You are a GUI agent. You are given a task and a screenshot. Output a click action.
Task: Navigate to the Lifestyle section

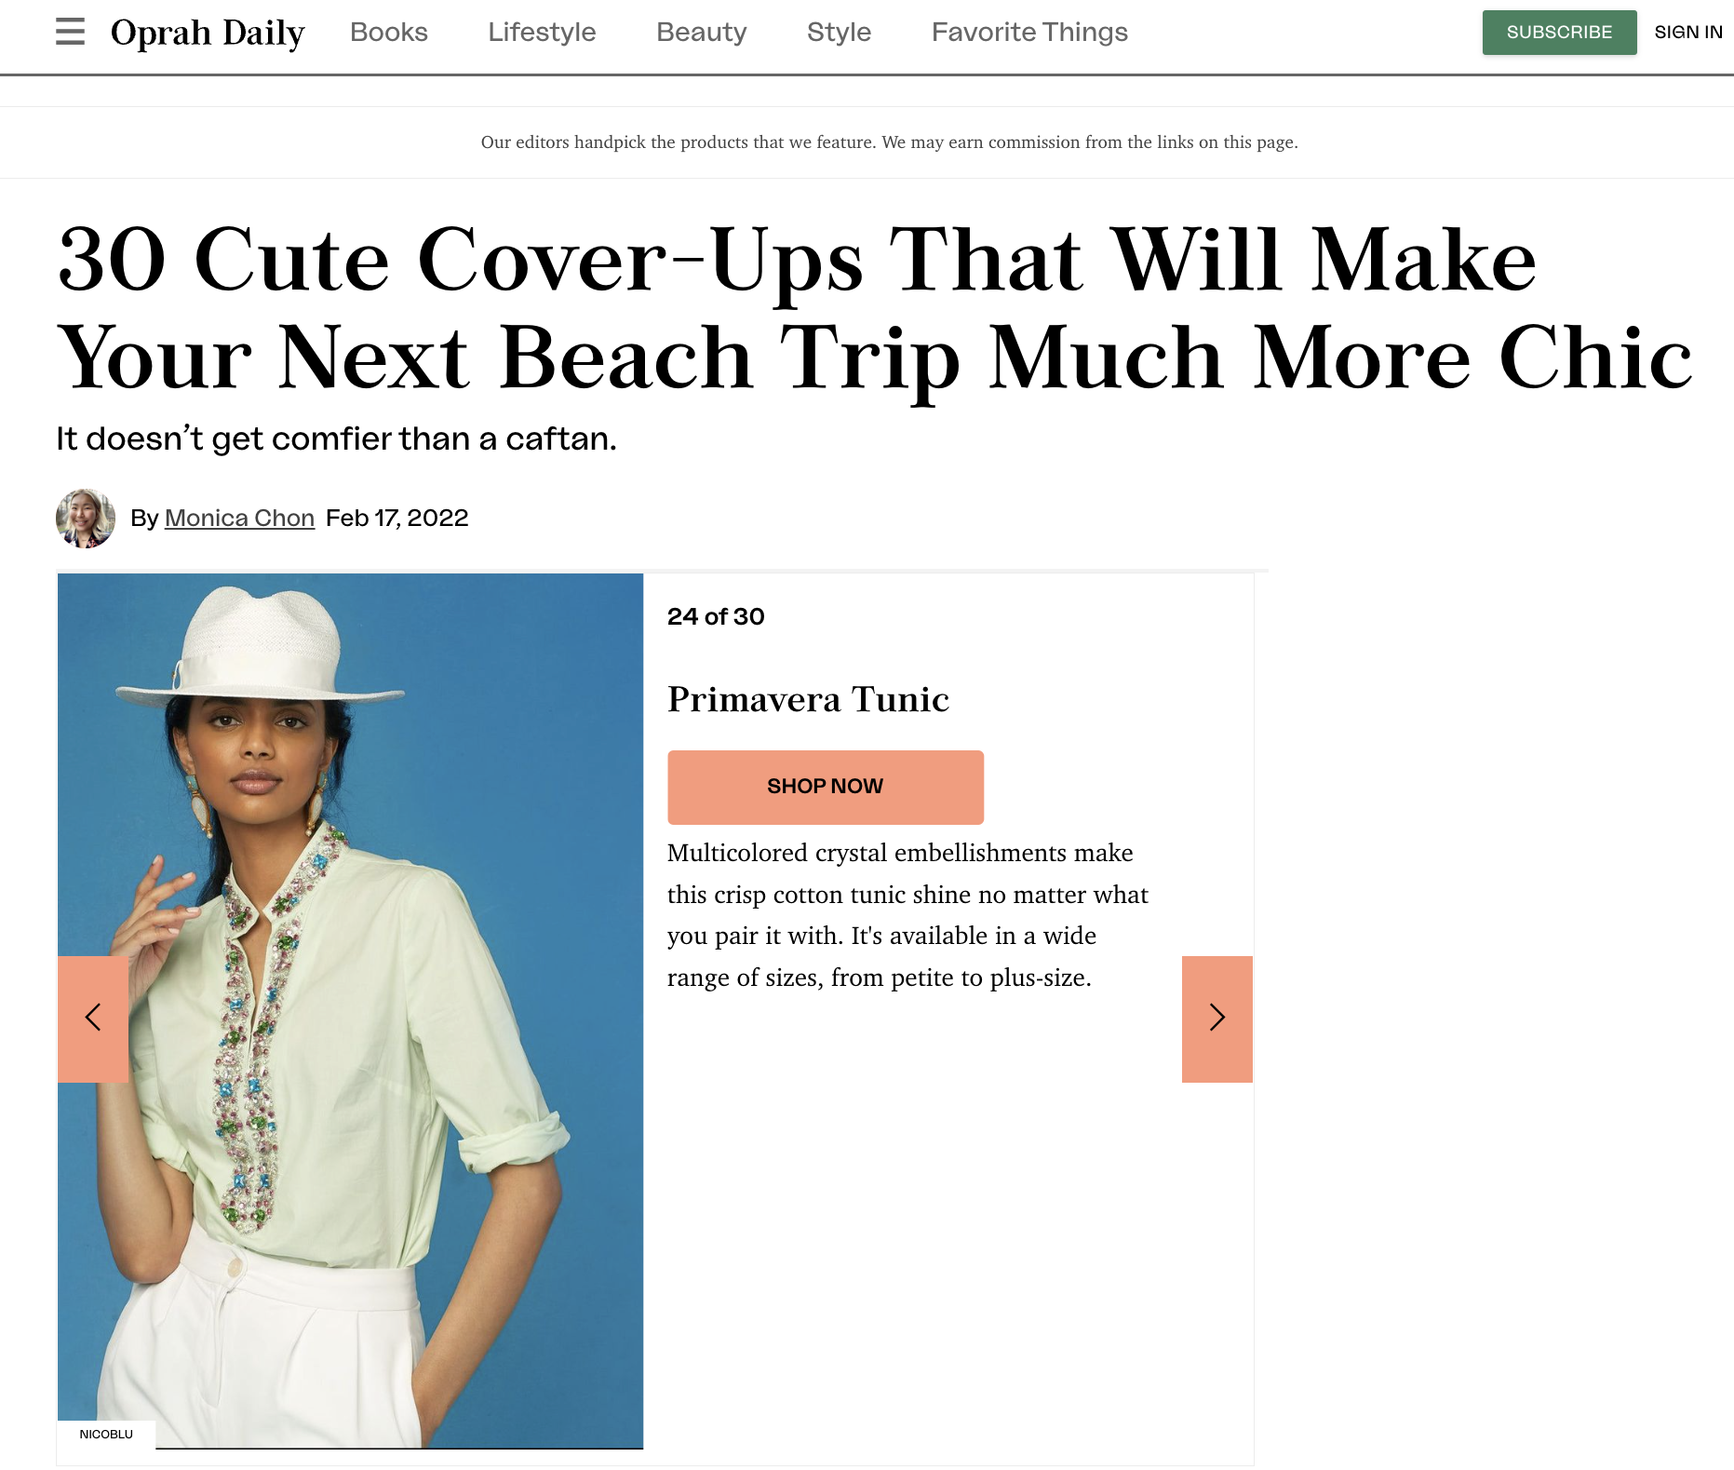(542, 33)
